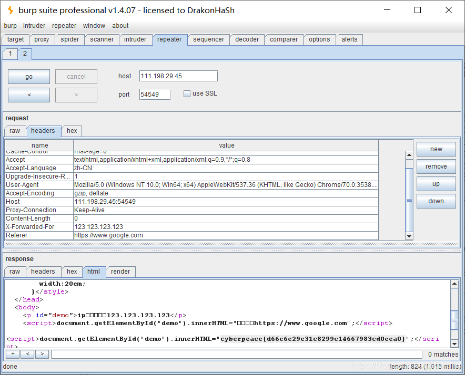Go to previous search match arrow
The width and height of the screenshot is (465, 375).
(x=27, y=354)
